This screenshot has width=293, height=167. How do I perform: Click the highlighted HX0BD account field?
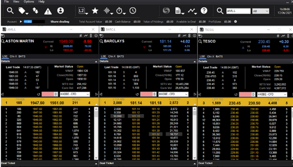34,21
